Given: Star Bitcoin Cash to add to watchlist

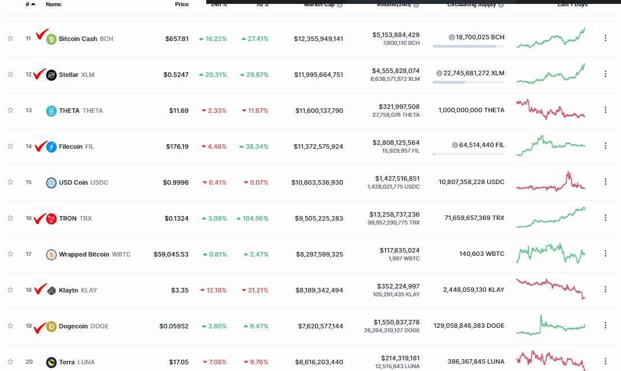Looking at the screenshot, I should [x=11, y=38].
